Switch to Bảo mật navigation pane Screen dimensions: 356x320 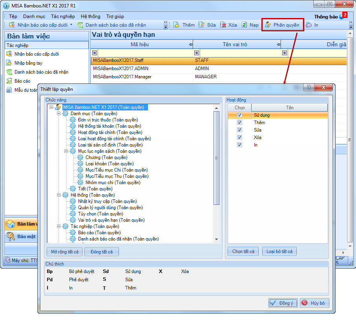pyautogui.click(x=21, y=236)
